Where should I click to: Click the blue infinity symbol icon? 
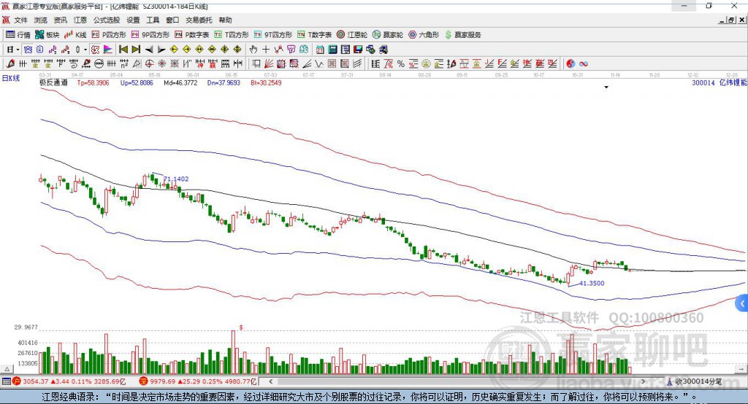point(584,63)
